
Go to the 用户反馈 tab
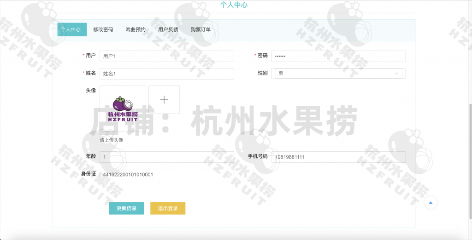click(168, 29)
